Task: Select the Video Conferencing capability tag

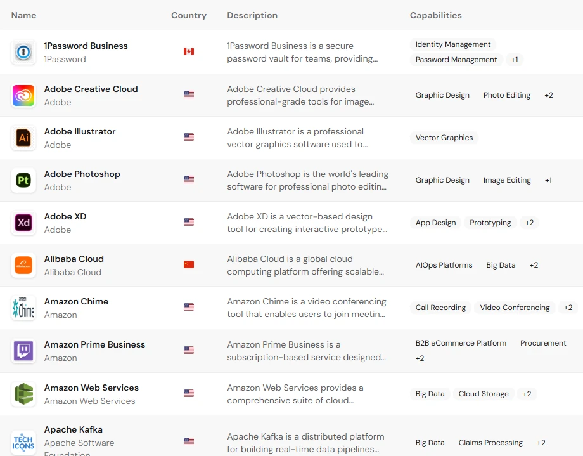Action: [515, 308]
